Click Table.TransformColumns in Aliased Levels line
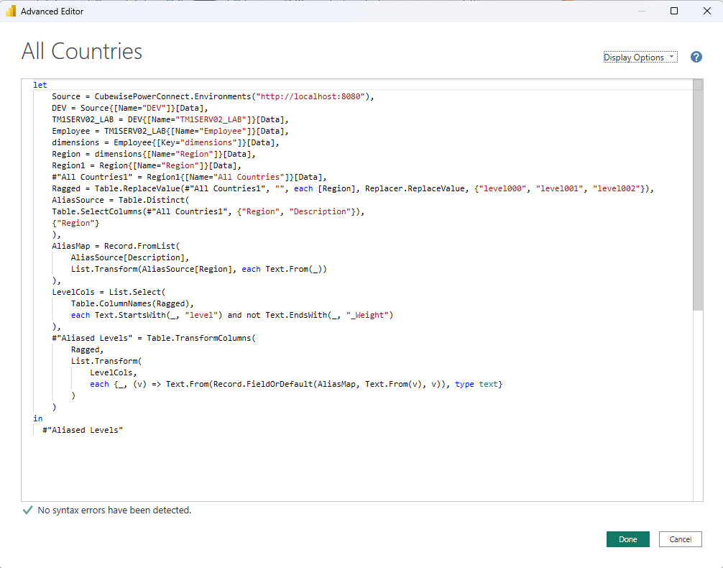This screenshot has height=568, width=723. [x=199, y=338]
